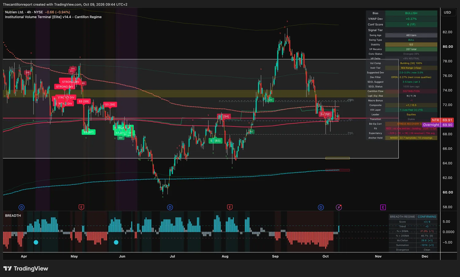Image resolution: width=460 pixels, height=277 pixels.
Task: Click the TradingView logo
Action: click(x=26, y=268)
